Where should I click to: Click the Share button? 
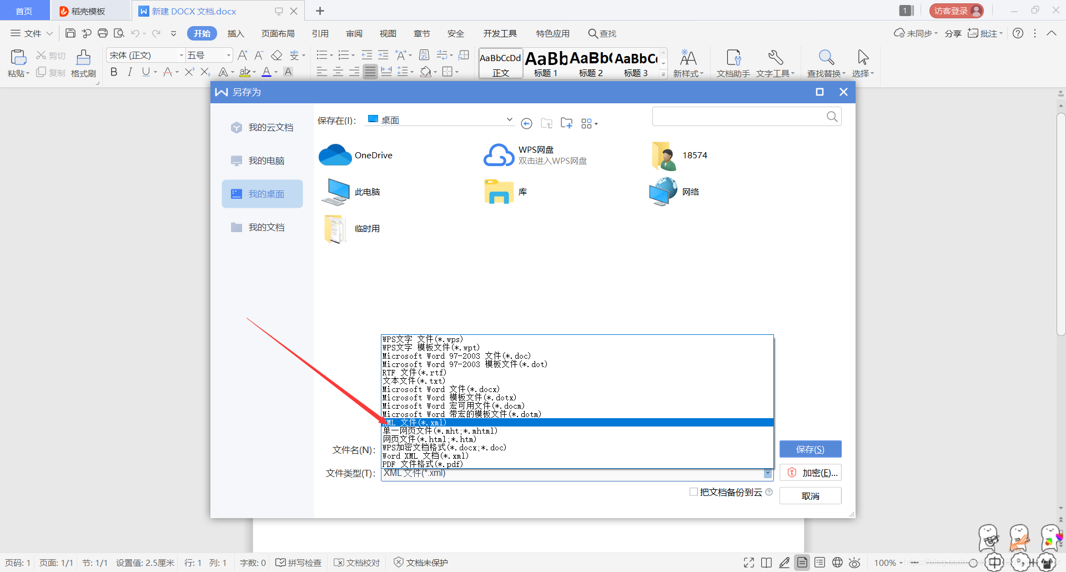pyautogui.click(x=953, y=33)
